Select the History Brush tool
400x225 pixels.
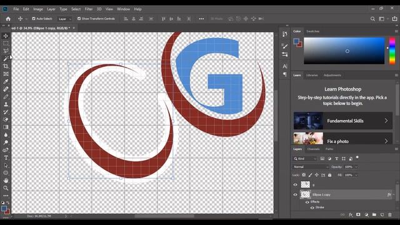6,112
